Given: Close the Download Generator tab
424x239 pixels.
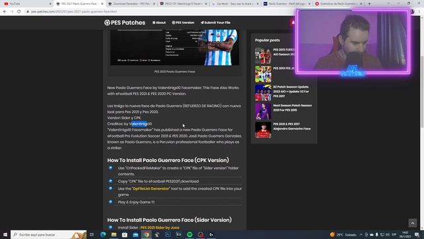Looking at the screenshot, I should tap(154, 4).
